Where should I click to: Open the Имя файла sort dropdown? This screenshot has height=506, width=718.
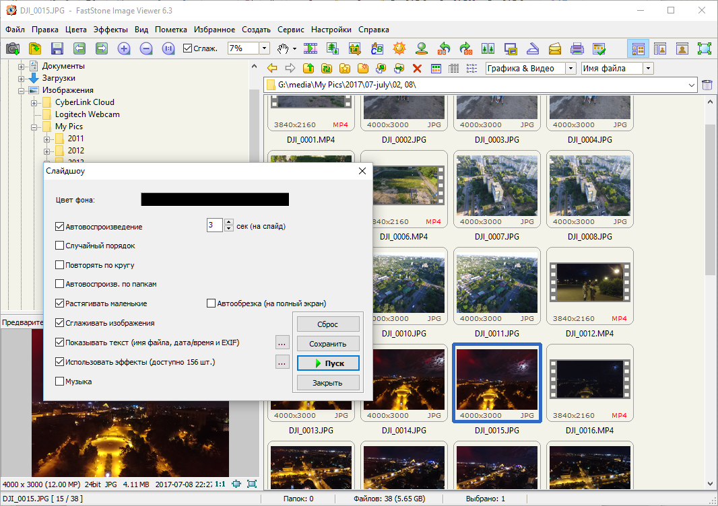(648, 69)
